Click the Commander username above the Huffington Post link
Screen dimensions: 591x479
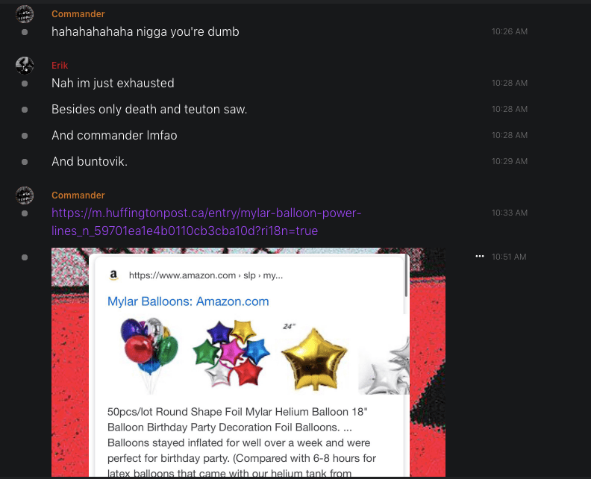78,195
